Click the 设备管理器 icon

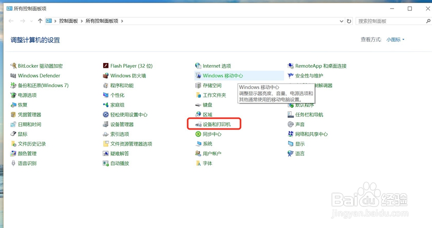pos(106,124)
